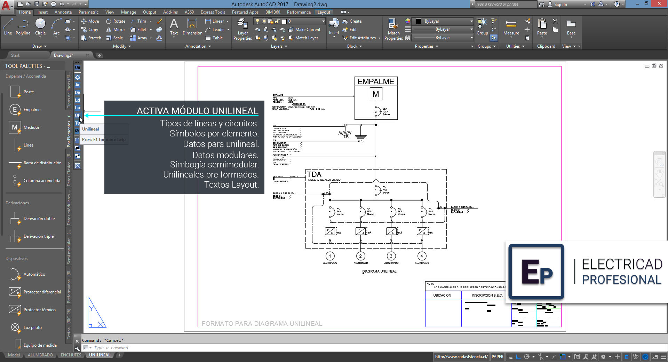The image size is (668, 362).
Task: Open block Edit command
Action: [350, 30]
